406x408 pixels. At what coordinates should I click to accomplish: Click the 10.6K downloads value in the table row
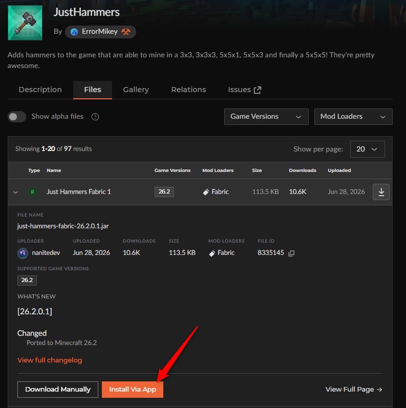pyautogui.click(x=298, y=192)
